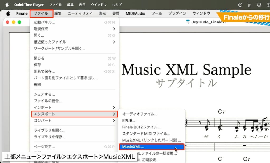Image resolution: width=270 pixels, height=163 pixels.
Task: Open the Apple menu in the system bar
Action: coord(7,4)
